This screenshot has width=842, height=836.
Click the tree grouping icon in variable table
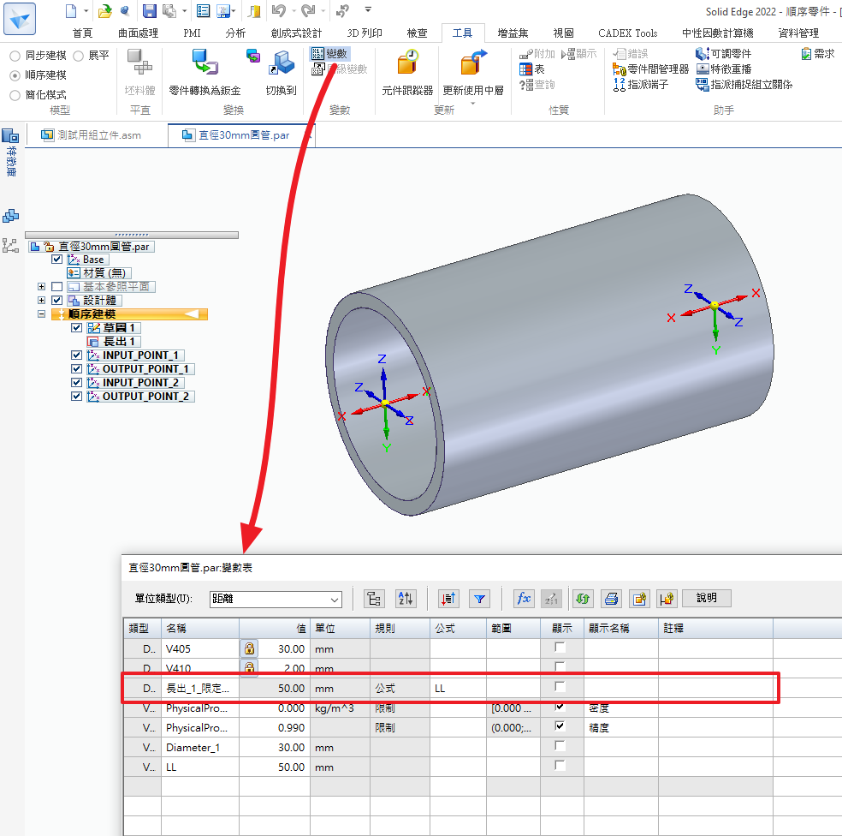tap(374, 599)
